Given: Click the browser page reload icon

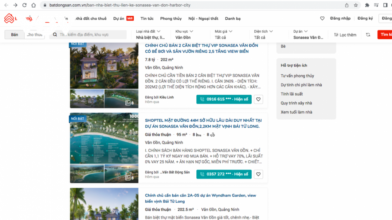Looking at the screenshot, I should (24, 5).
